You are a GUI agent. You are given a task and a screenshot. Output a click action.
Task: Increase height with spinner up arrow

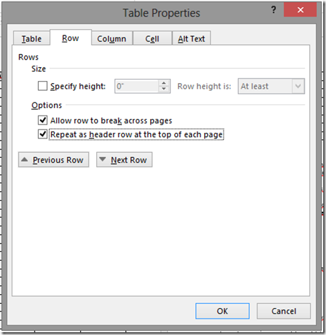[x=164, y=83]
